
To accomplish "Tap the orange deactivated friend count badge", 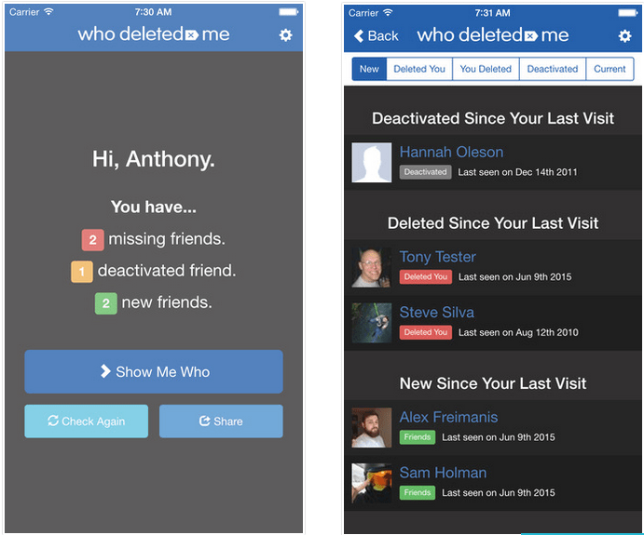I will point(82,272).
